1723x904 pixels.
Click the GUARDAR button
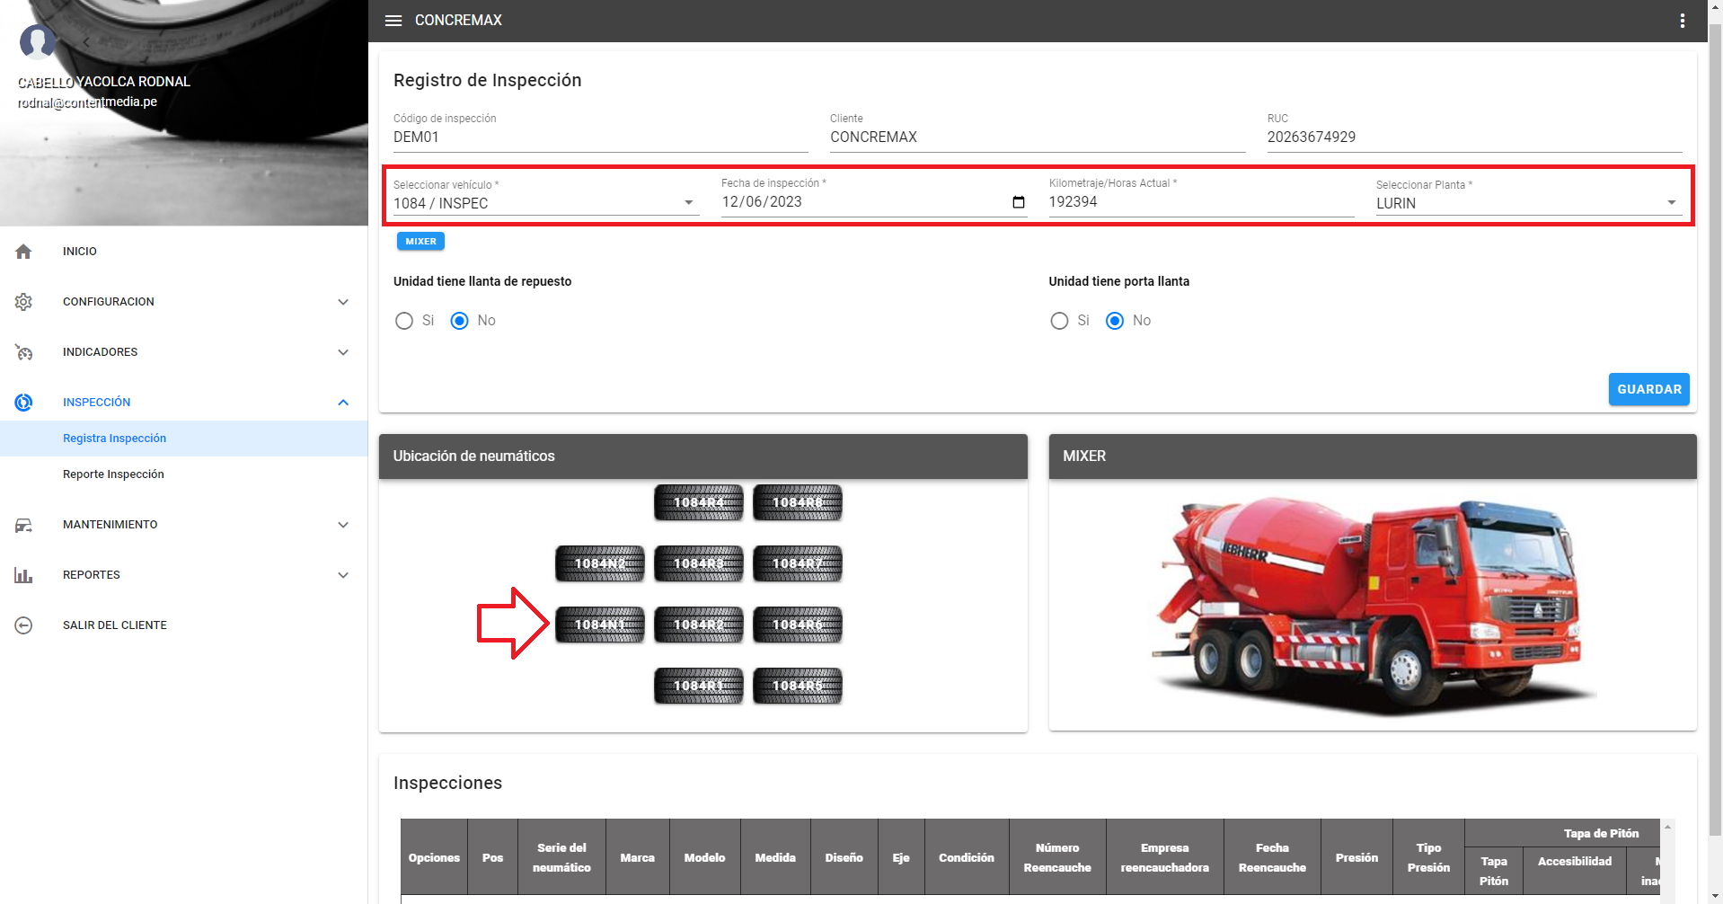1648,389
